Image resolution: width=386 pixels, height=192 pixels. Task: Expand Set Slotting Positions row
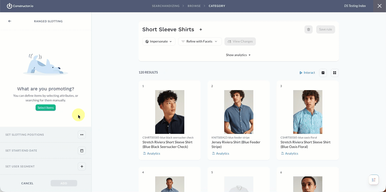coord(46,135)
